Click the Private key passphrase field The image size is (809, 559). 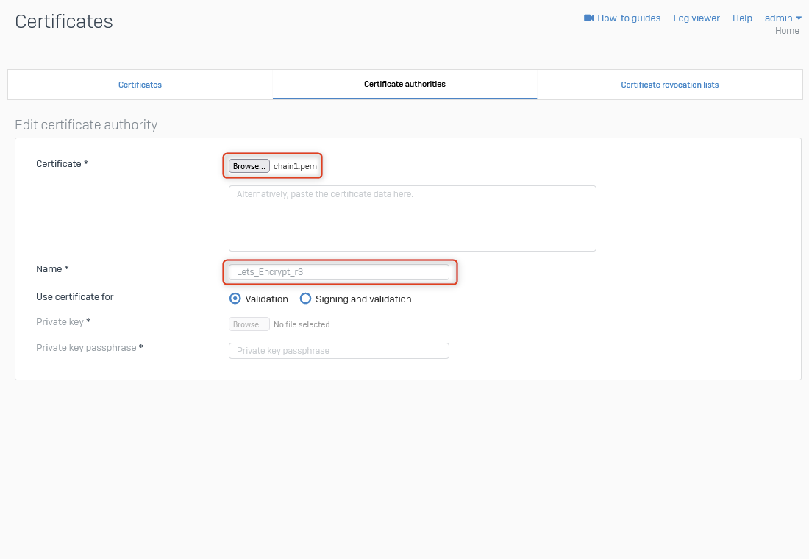[x=338, y=351]
